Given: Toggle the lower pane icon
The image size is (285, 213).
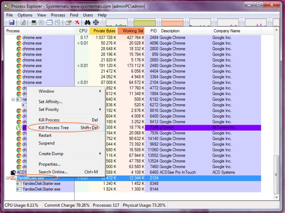Looking at the screenshot, I should [49, 22].
